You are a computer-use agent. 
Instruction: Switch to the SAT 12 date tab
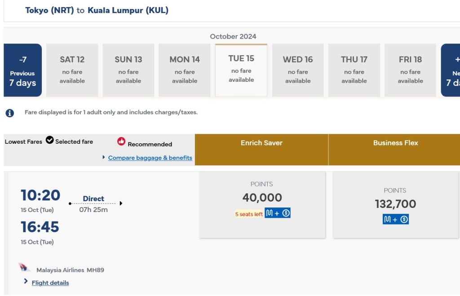72,70
